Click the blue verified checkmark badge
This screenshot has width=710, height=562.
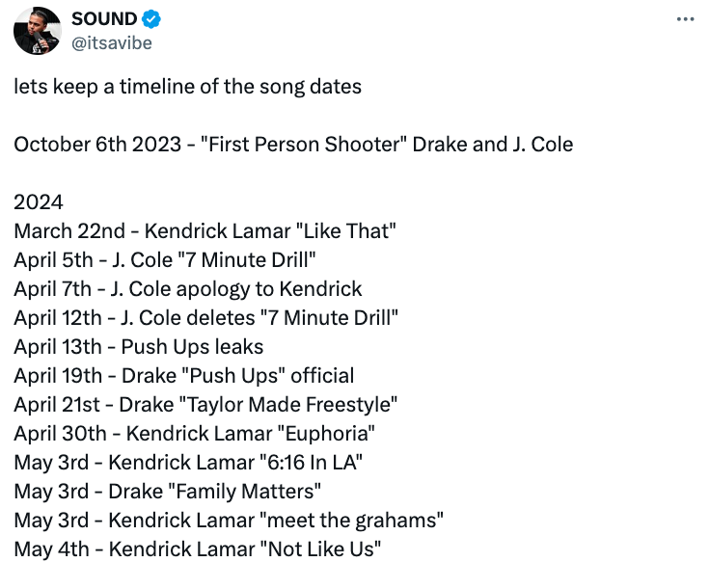pyautogui.click(x=150, y=19)
